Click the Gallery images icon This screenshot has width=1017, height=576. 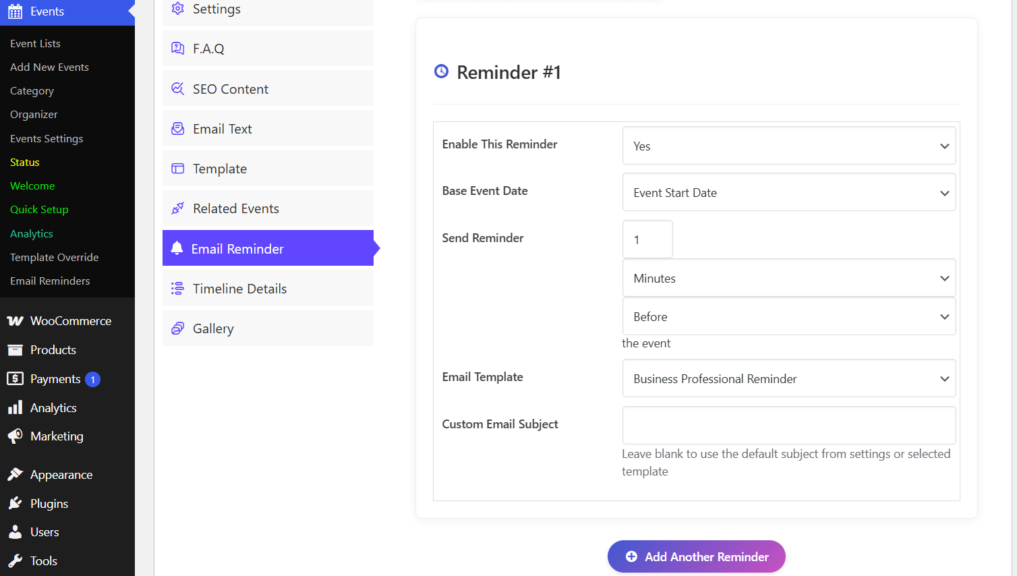[x=177, y=328]
